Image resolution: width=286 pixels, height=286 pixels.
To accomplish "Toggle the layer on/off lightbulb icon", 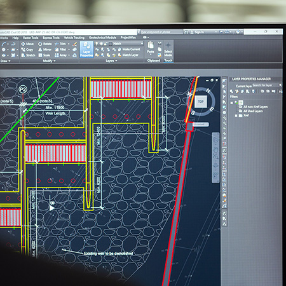I will coord(97,44).
